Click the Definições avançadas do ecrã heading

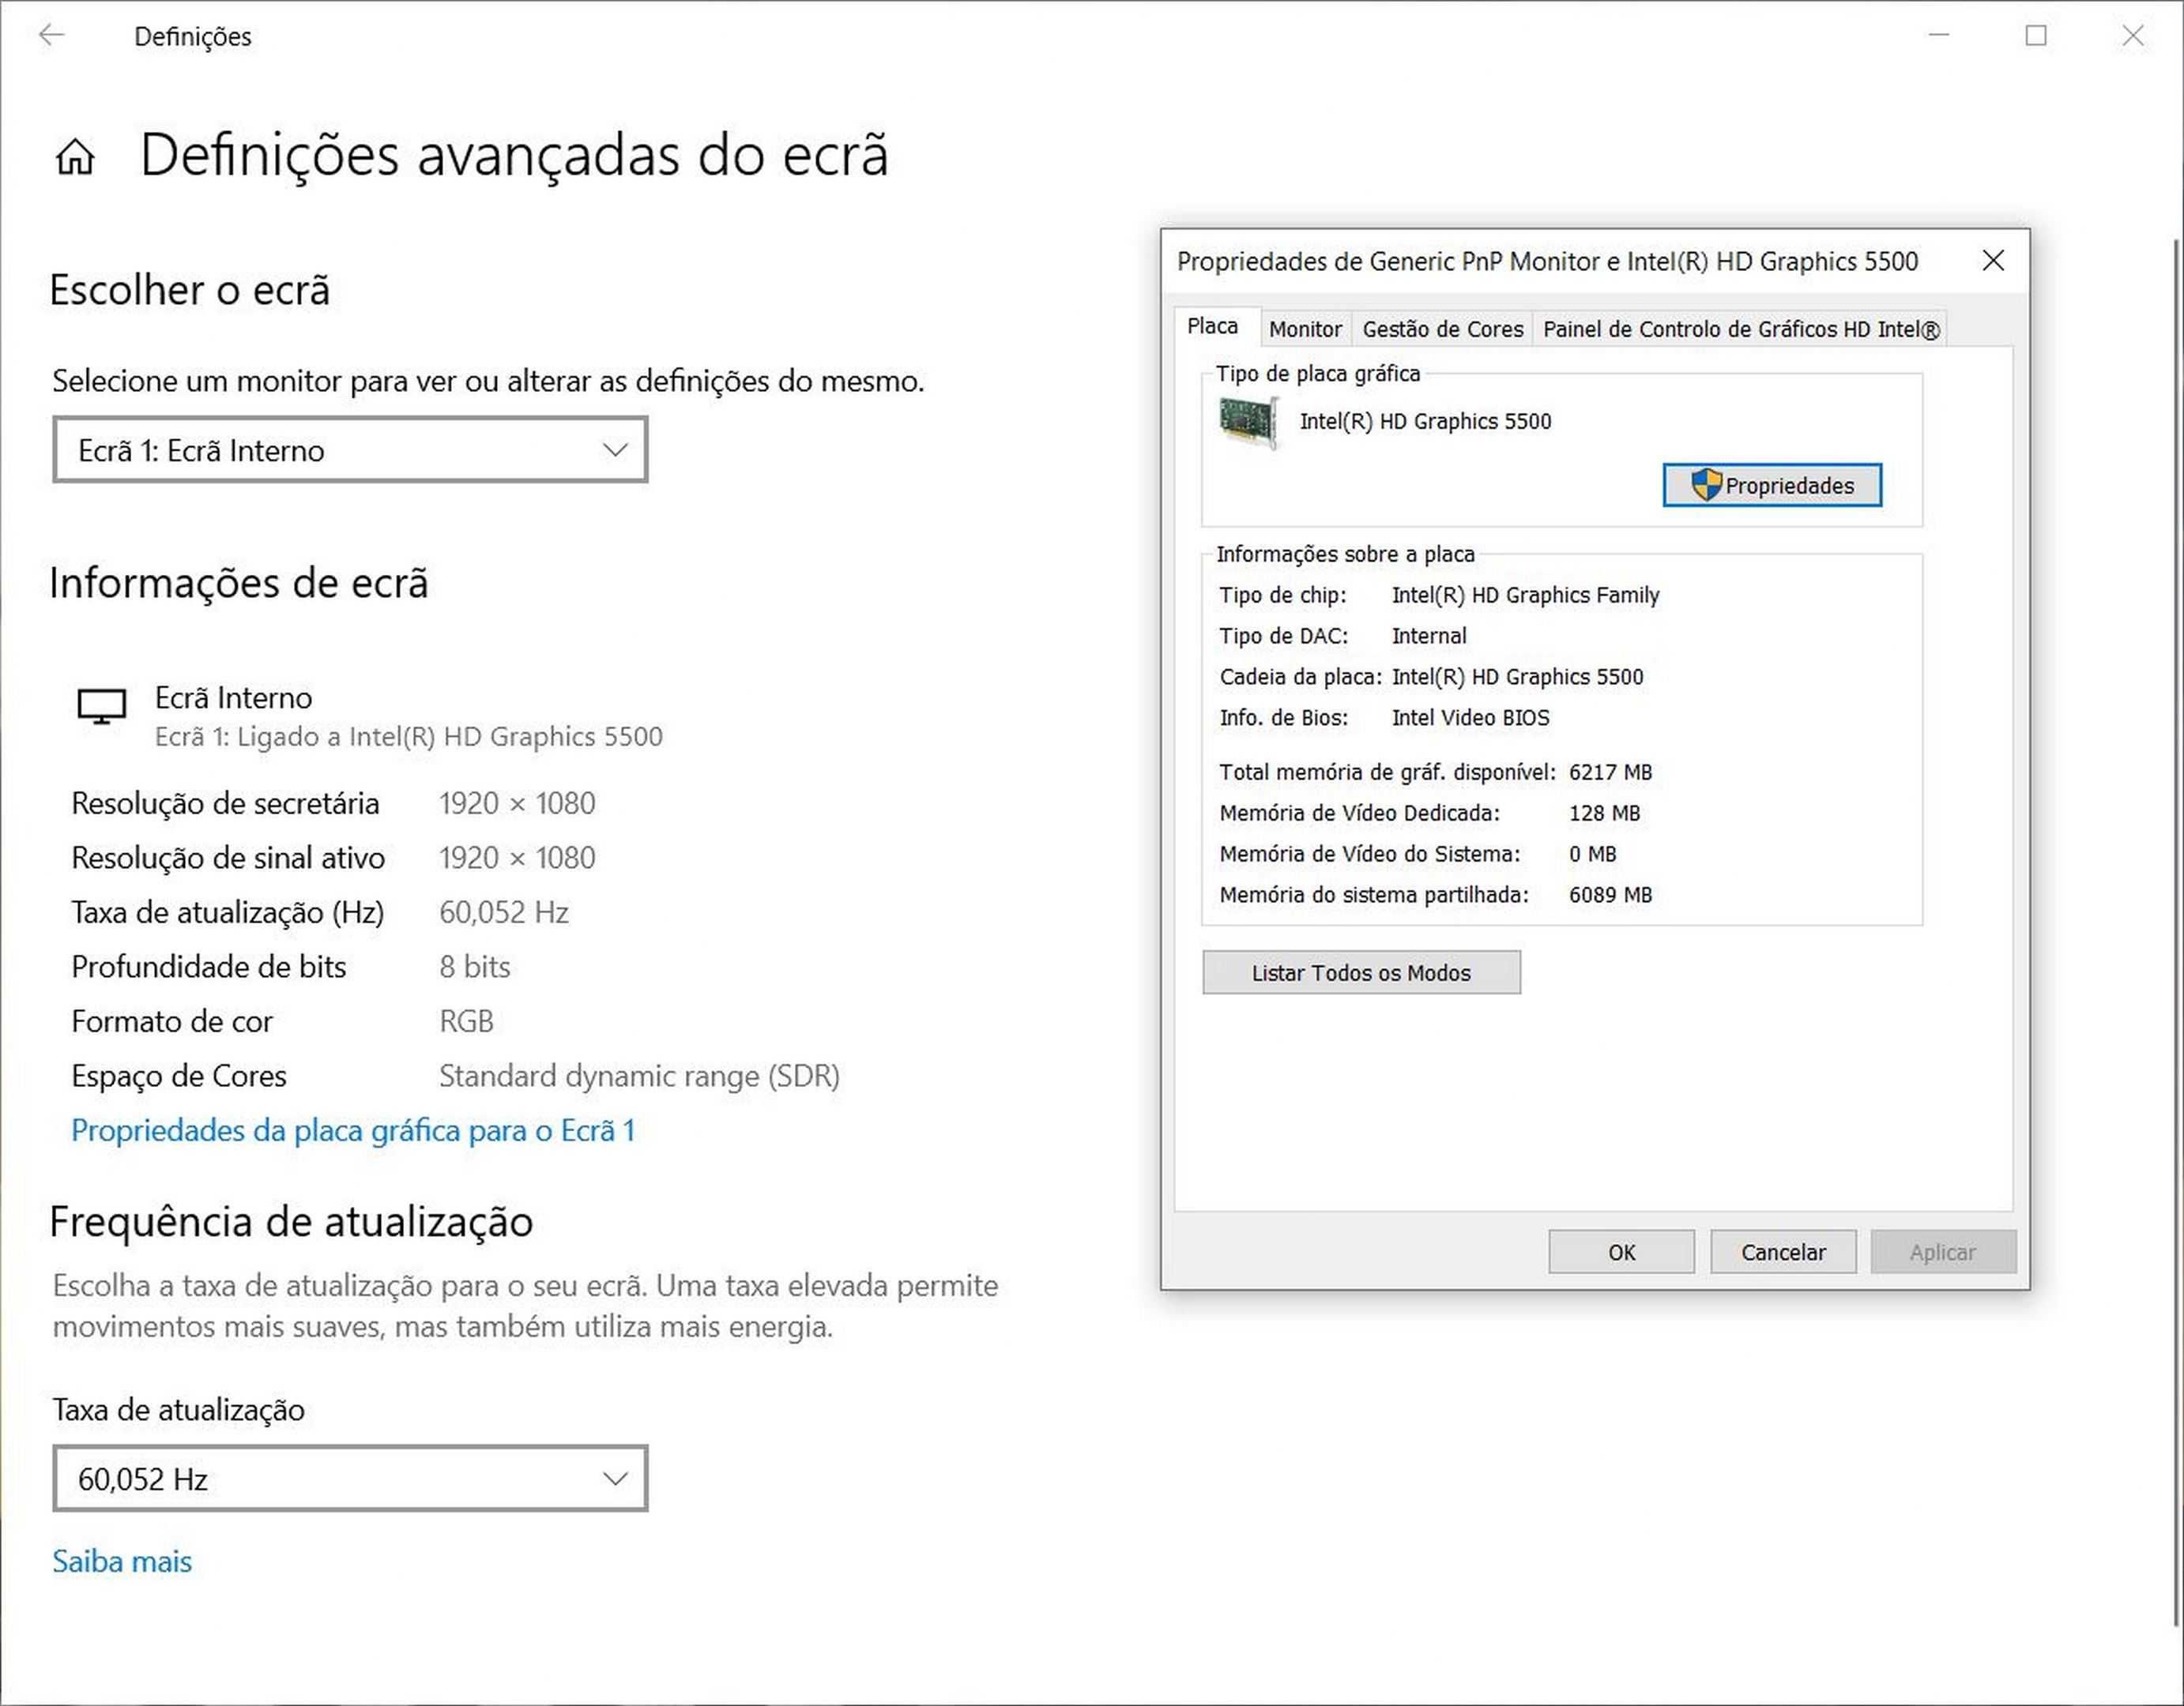(x=514, y=155)
